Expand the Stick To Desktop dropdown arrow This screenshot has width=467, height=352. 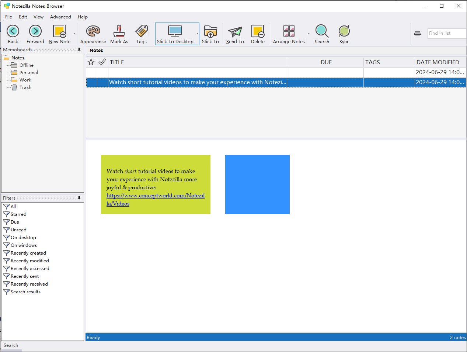pyautogui.click(x=197, y=34)
